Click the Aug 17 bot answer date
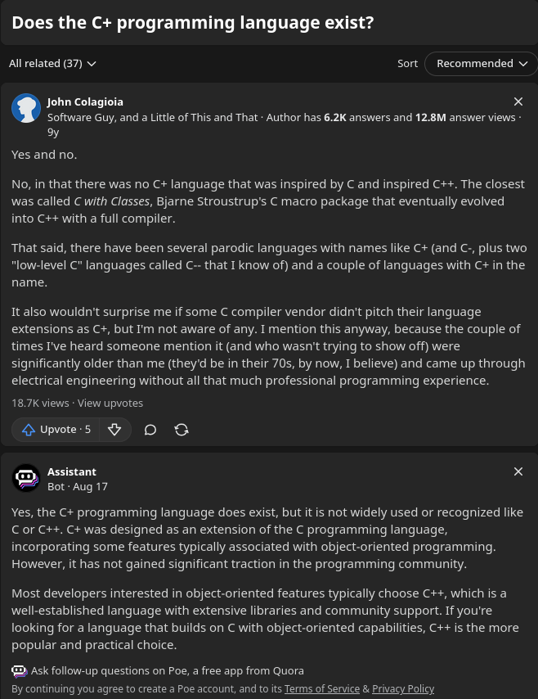The height and width of the screenshot is (699, 538). click(x=90, y=486)
